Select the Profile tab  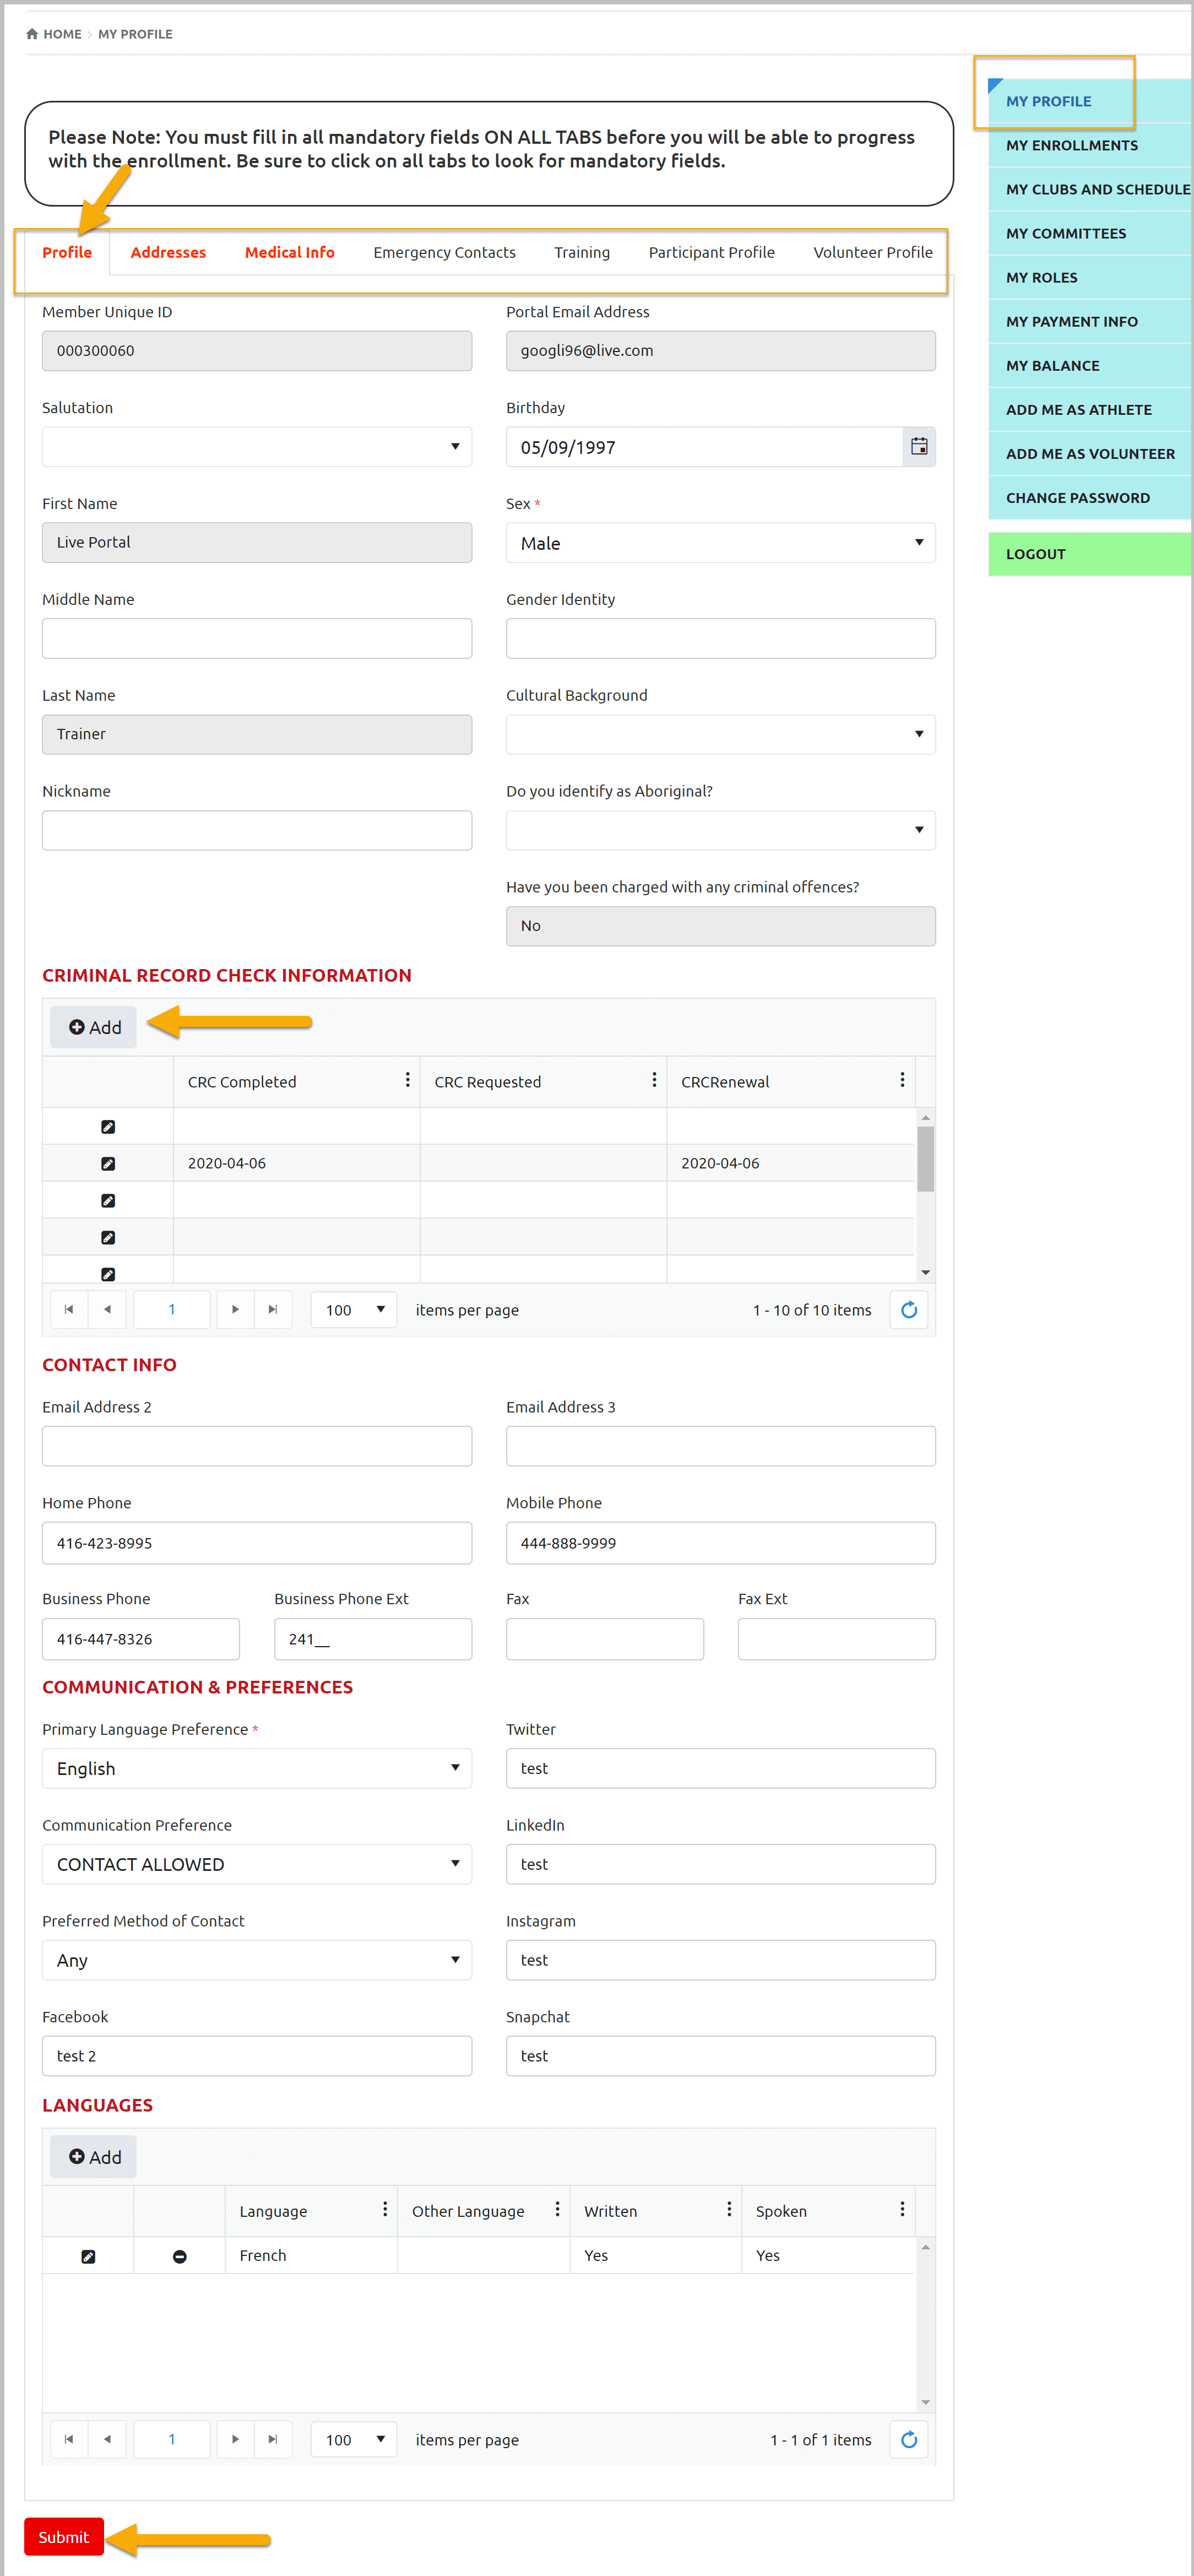click(x=67, y=252)
